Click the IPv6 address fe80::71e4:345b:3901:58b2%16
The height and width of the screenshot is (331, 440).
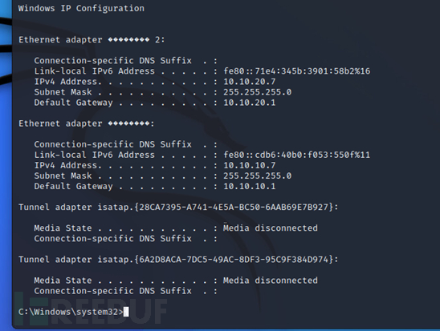296,71
